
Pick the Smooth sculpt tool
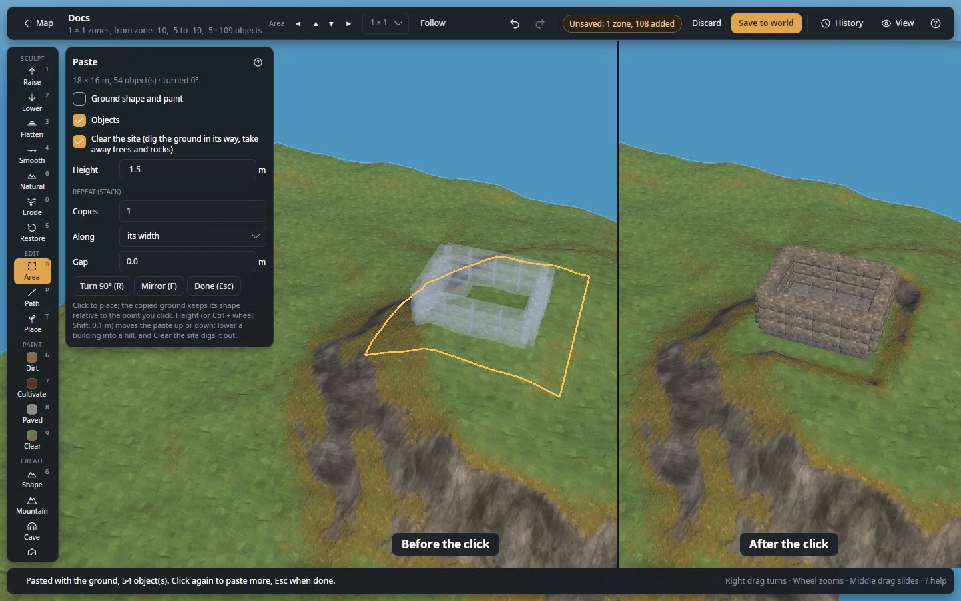tap(32, 154)
